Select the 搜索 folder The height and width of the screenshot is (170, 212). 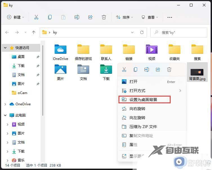[x=197, y=52]
